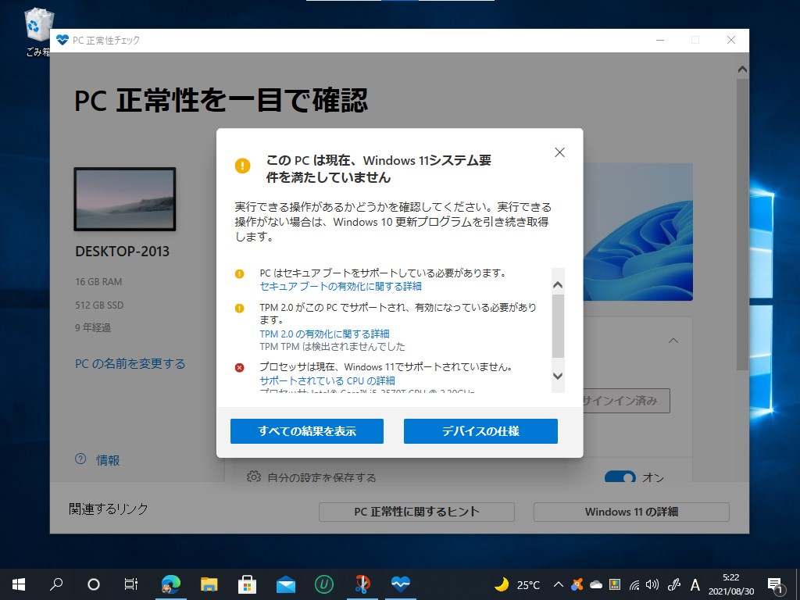Expand hidden system tray icons
Image resolution: width=800 pixels, height=600 pixels.
pyautogui.click(x=558, y=584)
